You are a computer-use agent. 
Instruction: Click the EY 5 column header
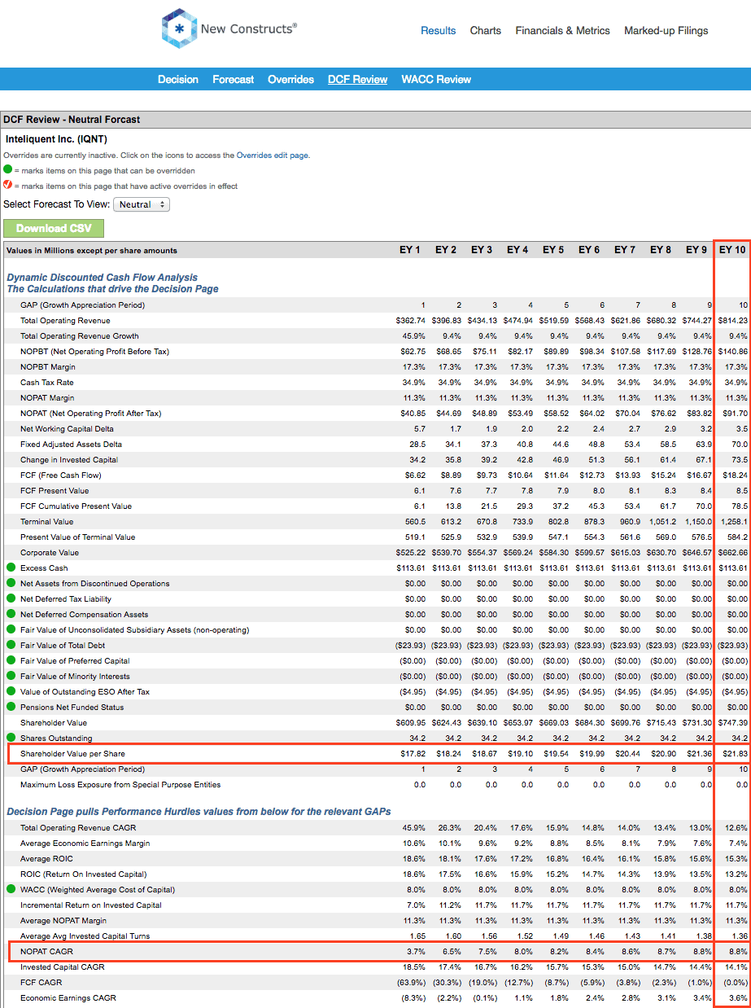click(x=553, y=250)
